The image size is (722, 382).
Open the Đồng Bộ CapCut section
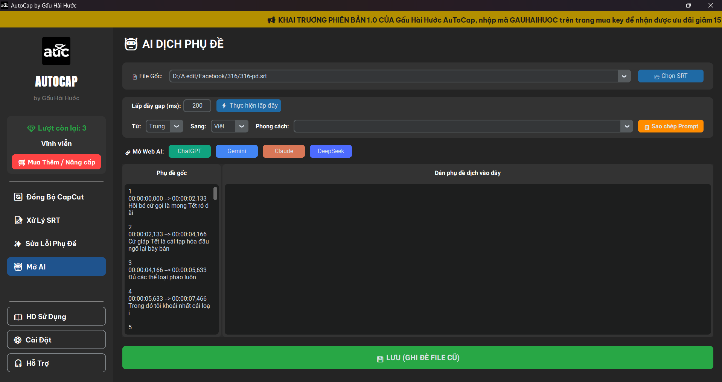[x=56, y=197]
